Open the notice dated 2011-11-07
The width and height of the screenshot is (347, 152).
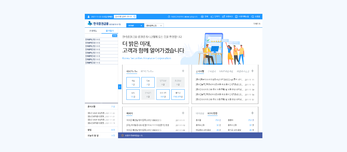225,99
